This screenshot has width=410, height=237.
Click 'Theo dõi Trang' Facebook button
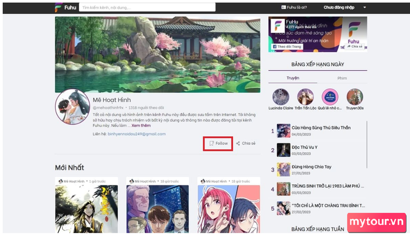tap(287, 46)
